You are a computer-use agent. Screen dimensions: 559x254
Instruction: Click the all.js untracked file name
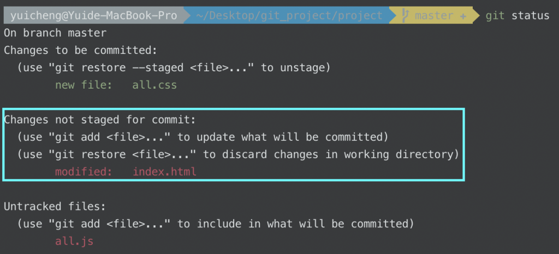tap(74, 241)
